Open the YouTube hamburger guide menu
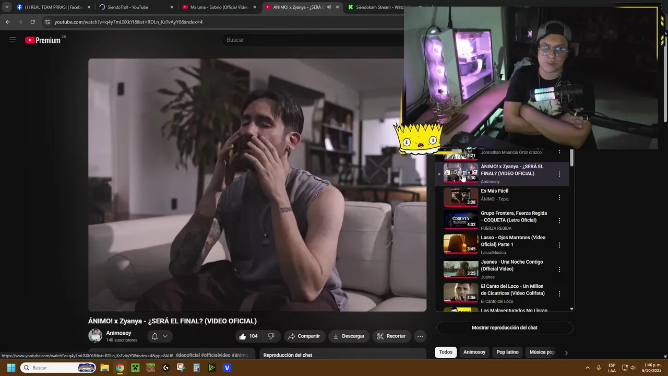This screenshot has width=668, height=376. tap(13, 40)
